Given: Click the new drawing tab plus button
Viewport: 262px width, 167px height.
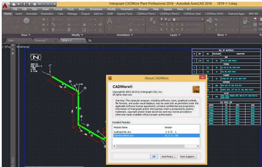Looking at the screenshot, I should click(90, 40).
